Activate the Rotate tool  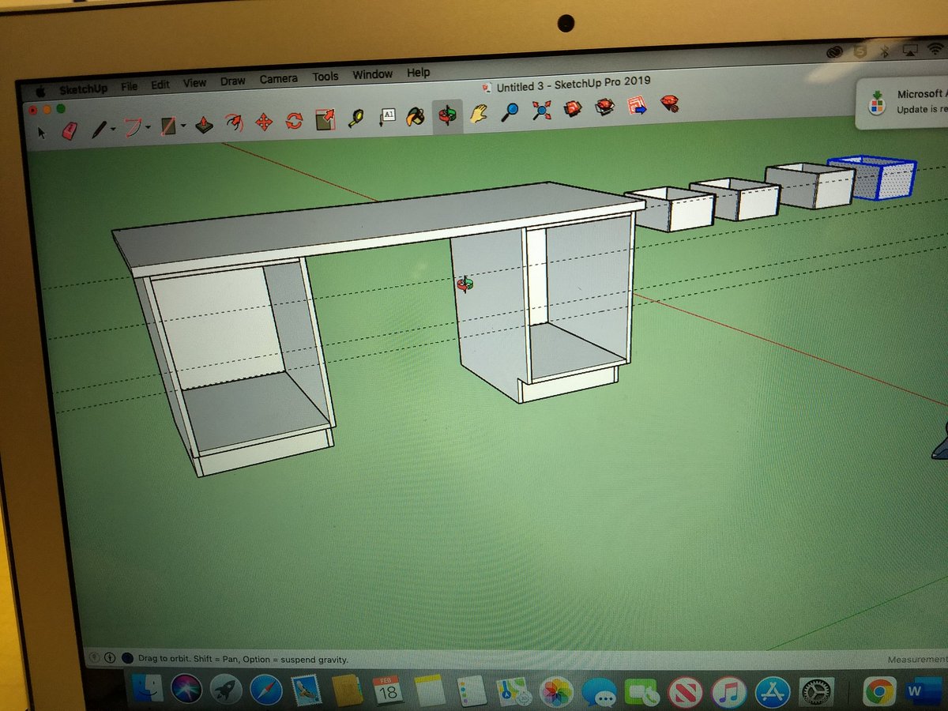pos(294,121)
